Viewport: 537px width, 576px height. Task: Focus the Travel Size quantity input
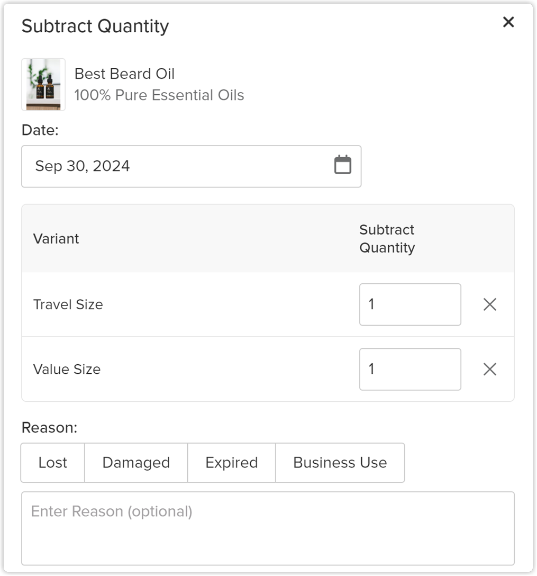[x=409, y=304]
